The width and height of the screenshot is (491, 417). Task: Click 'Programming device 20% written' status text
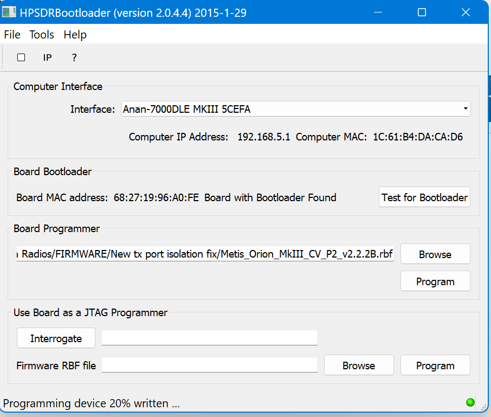91,403
